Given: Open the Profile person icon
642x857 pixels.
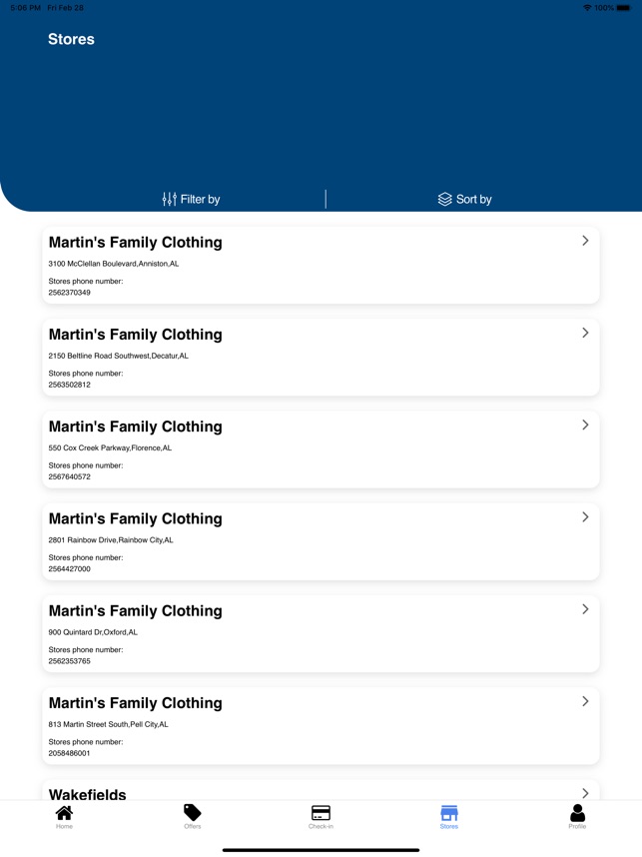Looking at the screenshot, I should click(x=577, y=813).
